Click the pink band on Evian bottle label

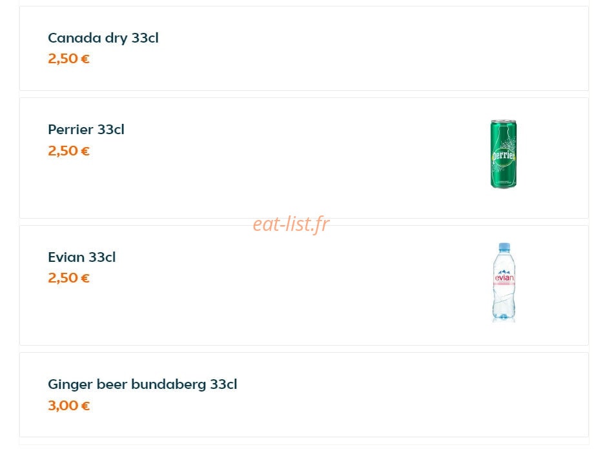[x=504, y=284]
